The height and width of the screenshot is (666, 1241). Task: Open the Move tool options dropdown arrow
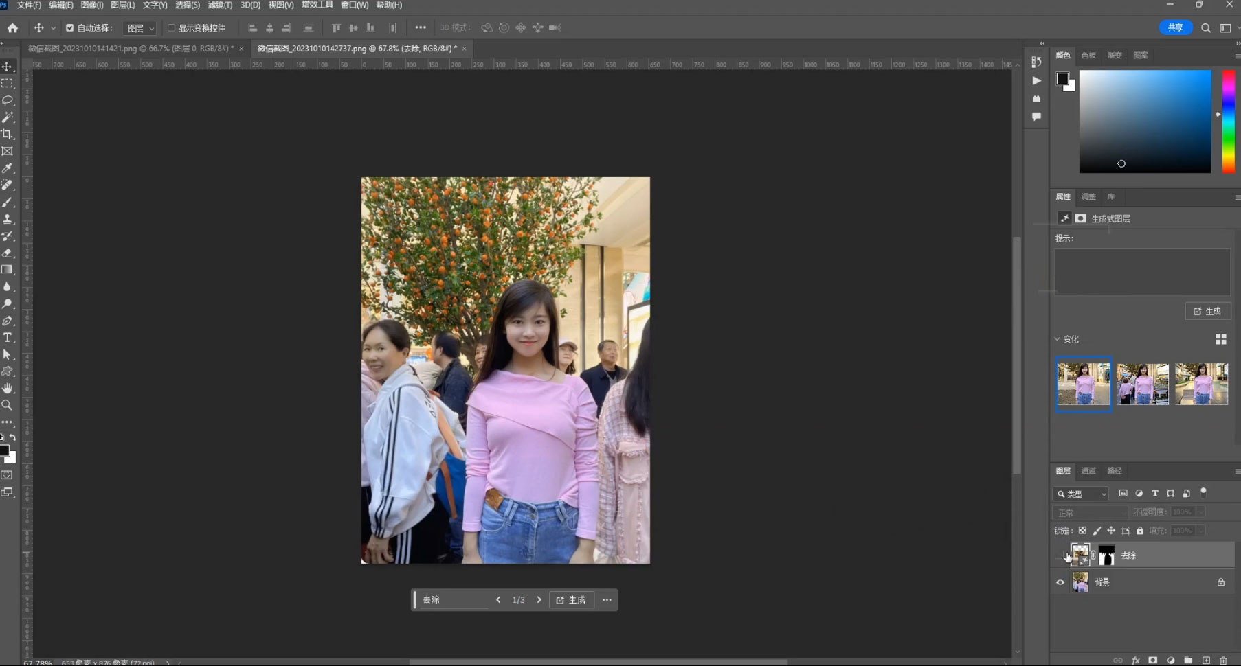(54, 27)
